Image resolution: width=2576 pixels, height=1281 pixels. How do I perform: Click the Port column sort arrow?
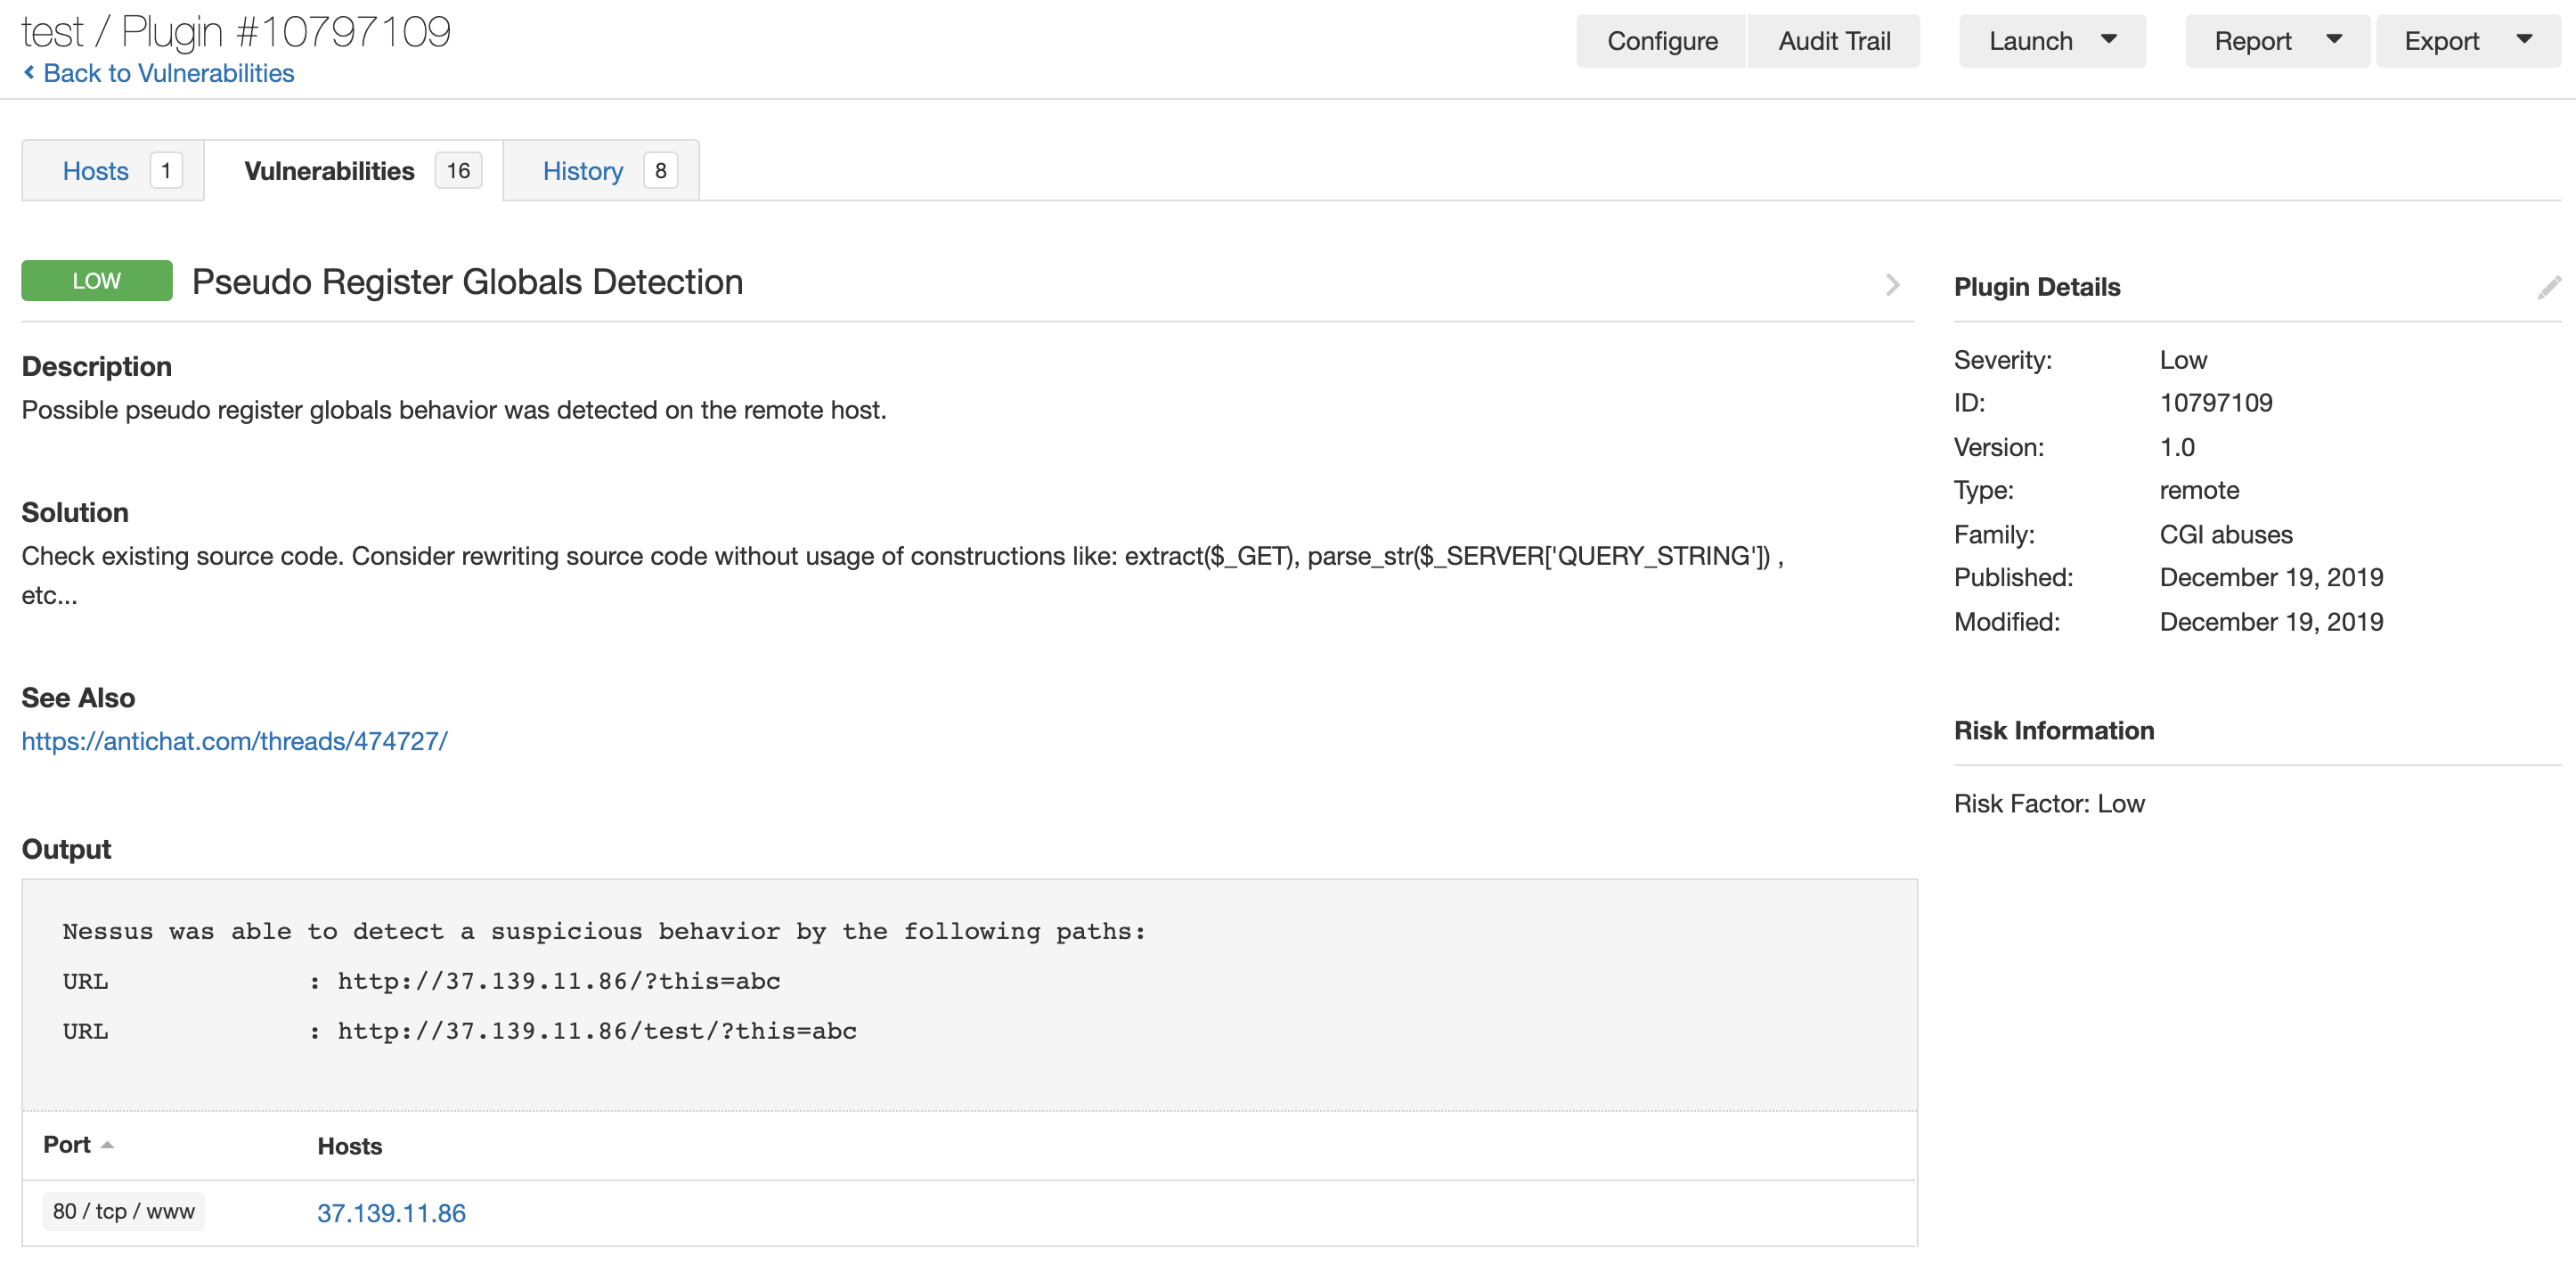pyautogui.click(x=107, y=1145)
